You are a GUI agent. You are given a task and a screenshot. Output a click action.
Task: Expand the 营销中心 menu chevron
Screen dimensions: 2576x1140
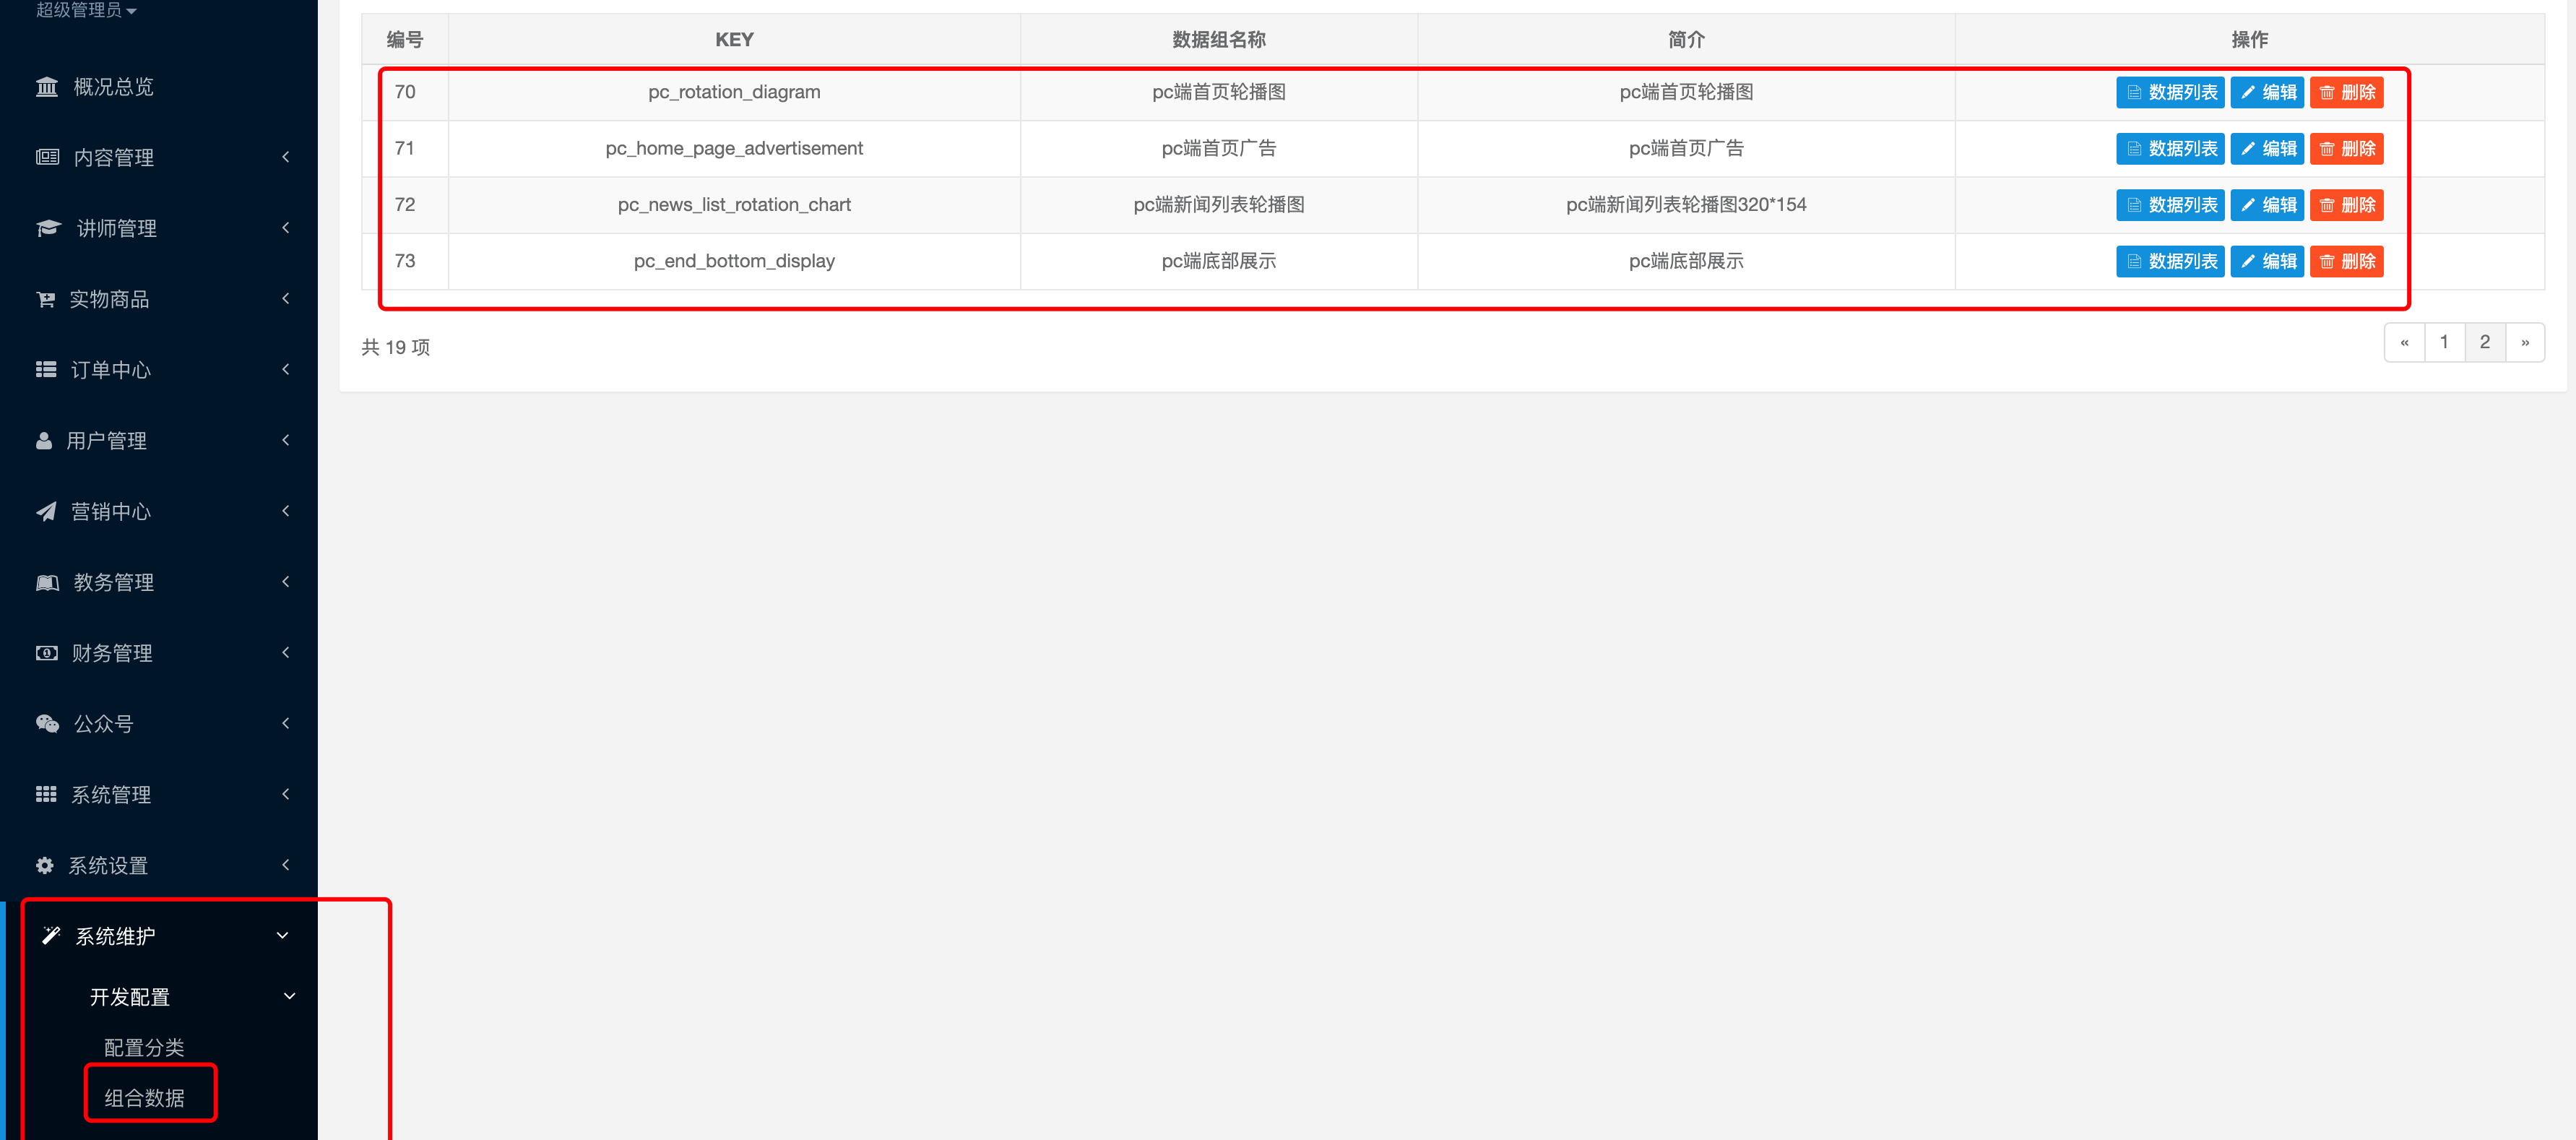(x=286, y=511)
